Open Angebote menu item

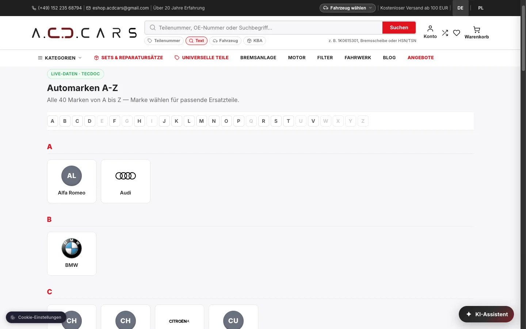pyautogui.click(x=421, y=58)
